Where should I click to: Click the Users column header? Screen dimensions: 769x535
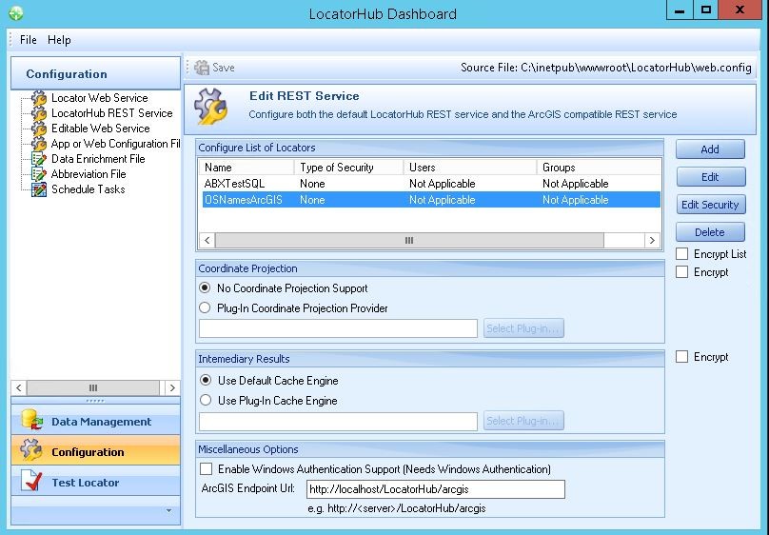(x=470, y=168)
